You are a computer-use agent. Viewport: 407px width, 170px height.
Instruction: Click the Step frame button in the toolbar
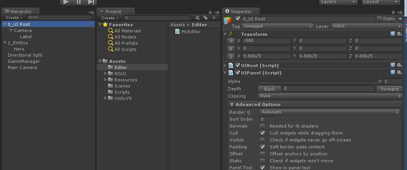click(91, 2)
